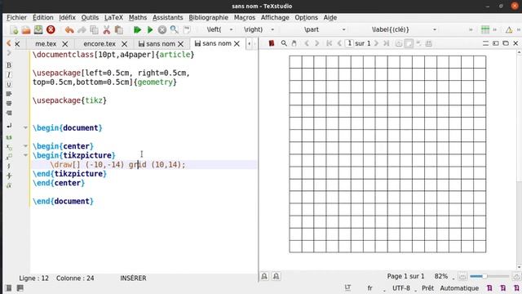The height and width of the screenshot is (294, 522).
Task: Switch to the encore.tex tab
Action: pyautogui.click(x=100, y=43)
